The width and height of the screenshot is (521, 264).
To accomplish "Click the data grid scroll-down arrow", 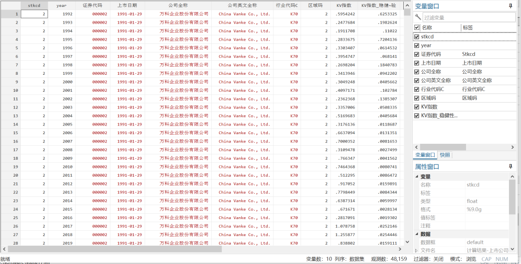I will point(407,242).
